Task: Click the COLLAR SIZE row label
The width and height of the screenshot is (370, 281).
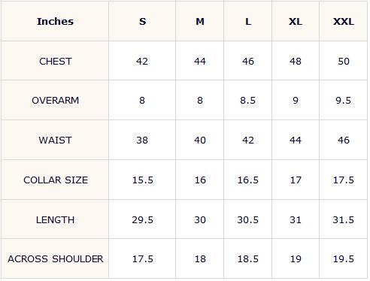Action: [x=56, y=180]
